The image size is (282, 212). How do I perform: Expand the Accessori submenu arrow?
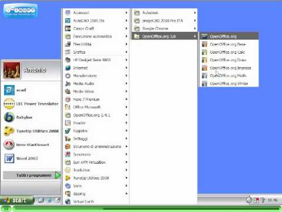(x=126, y=12)
